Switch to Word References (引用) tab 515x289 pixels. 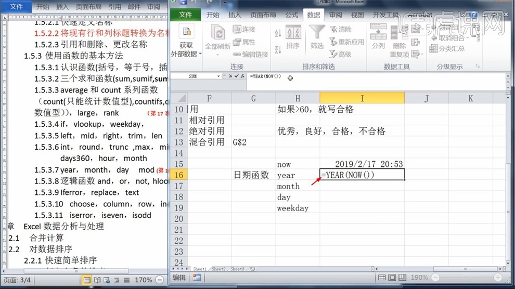pyautogui.click(x=114, y=7)
